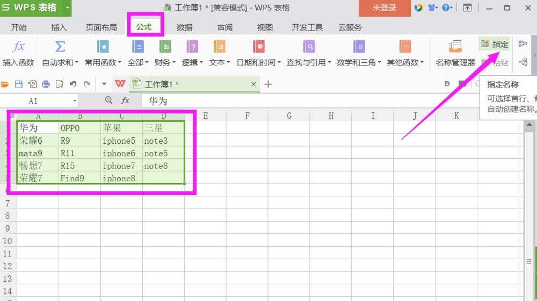Click the zoom magnifier beside formula bar
537x301 pixels.
(x=108, y=100)
